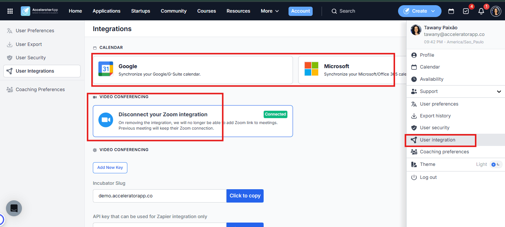Click the Integrations page heading
The image size is (505, 227).
click(112, 29)
